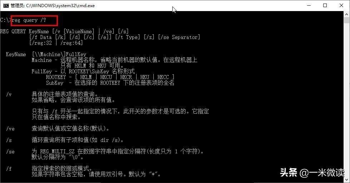Image resolution: width=350 pixels, height=183 pixels.
Task: Click the title bar text cmd.exe
Action: [x=53, y=6]
